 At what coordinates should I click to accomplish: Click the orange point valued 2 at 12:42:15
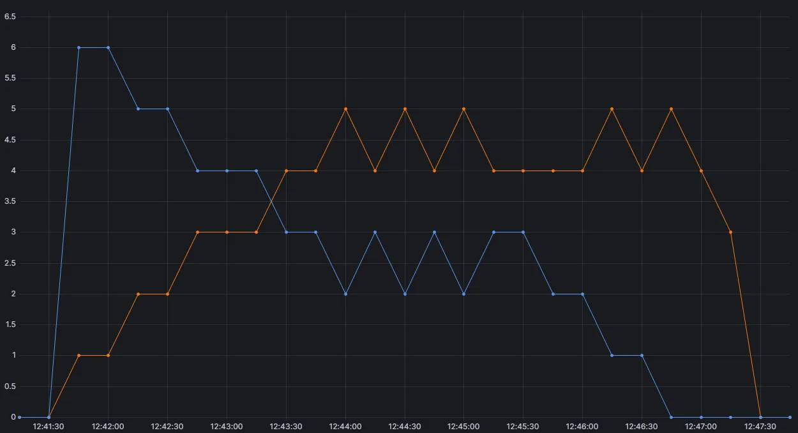(x=138, y=294)
